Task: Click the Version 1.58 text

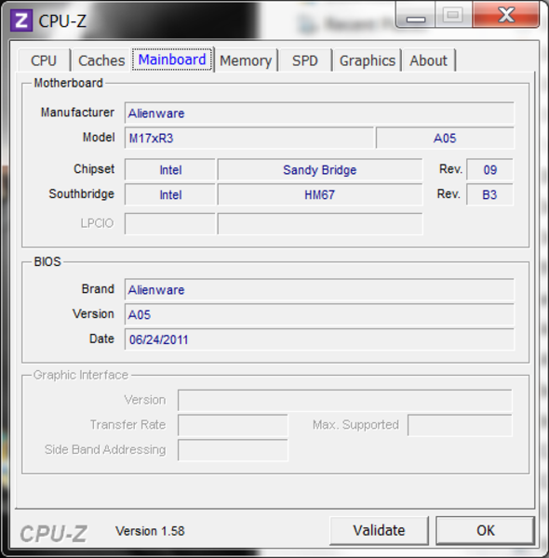Action: point(150,531)
